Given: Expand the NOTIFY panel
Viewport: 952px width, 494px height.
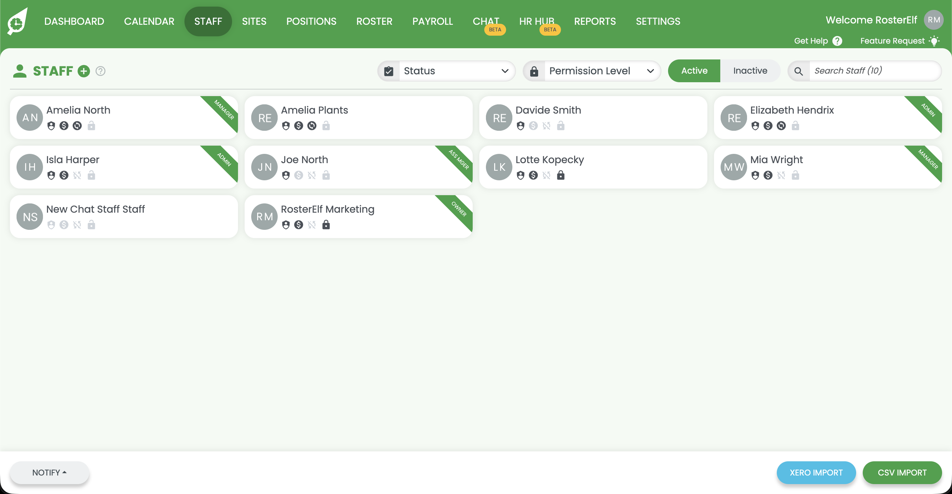Looking at the screenshot, I should click(50, 472).
